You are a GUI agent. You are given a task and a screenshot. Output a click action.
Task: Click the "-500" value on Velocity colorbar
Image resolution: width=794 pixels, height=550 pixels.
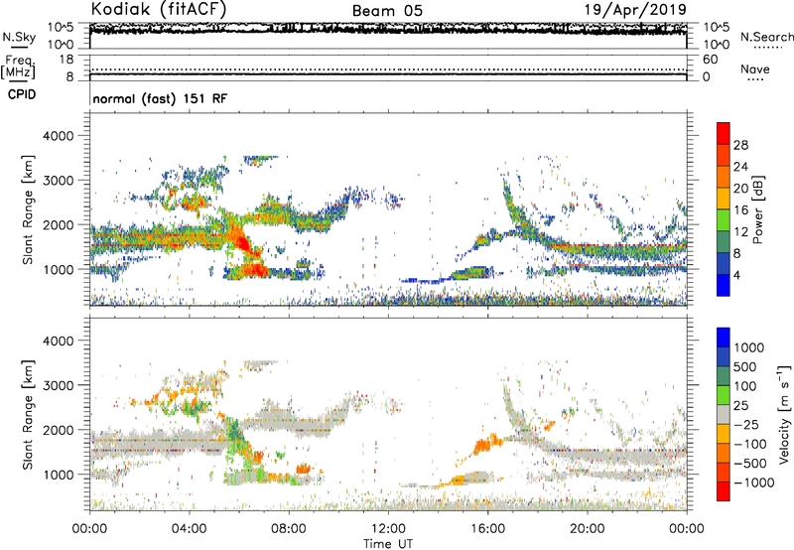[x=750, y=464]
